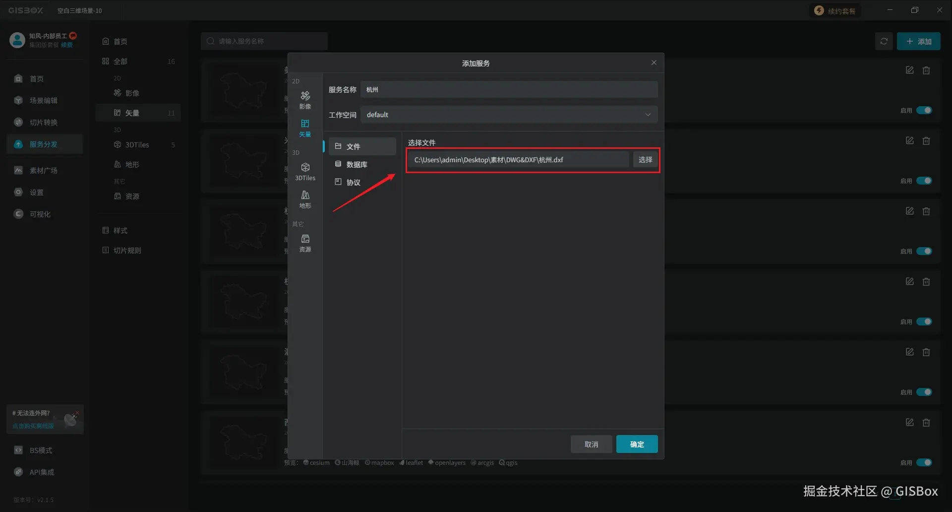Select 影像 type in add-service dialog

(x=305, y=100)
